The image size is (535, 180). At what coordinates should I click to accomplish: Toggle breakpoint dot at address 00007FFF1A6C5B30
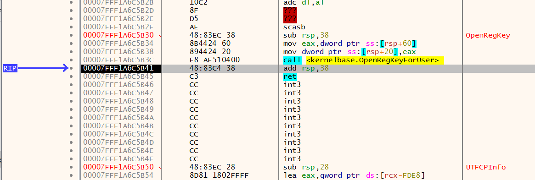71,35
